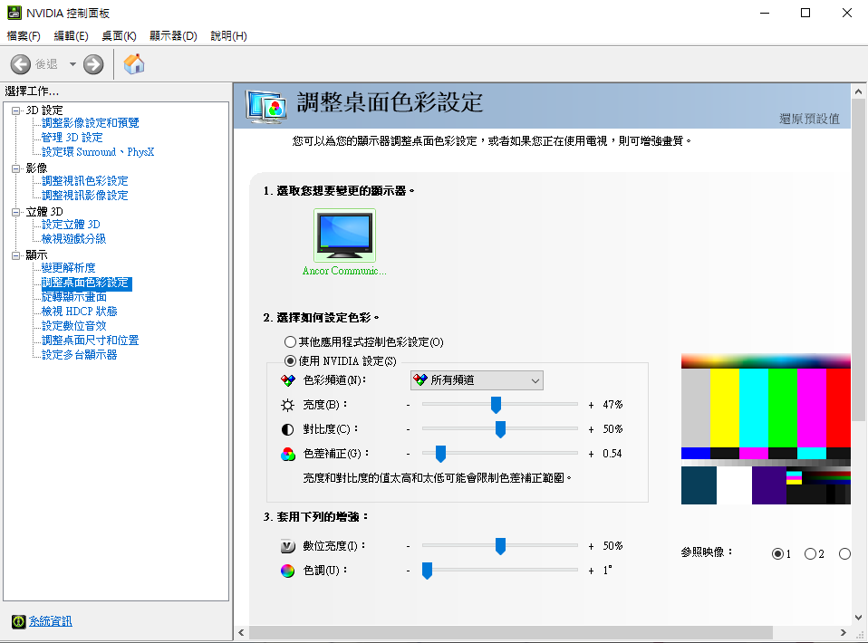Open the Back history dropdown arrow
This screenshot has width=868, height=643.
[72, 64]
